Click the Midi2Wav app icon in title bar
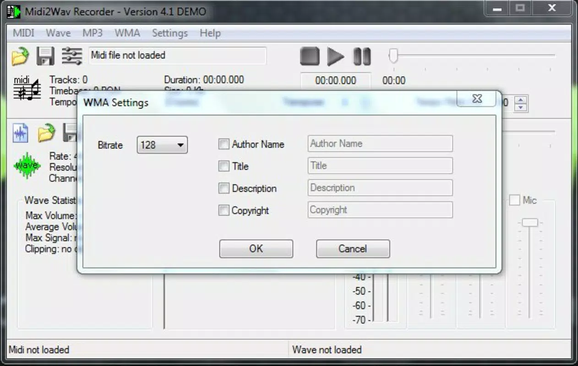This screenshot has height=366, width=578. coord(14,11)
